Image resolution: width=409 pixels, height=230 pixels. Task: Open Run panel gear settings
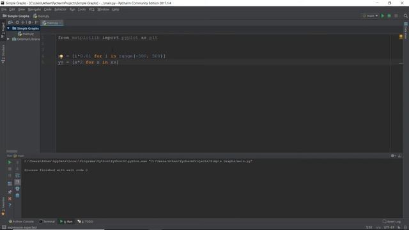[393, 156]
